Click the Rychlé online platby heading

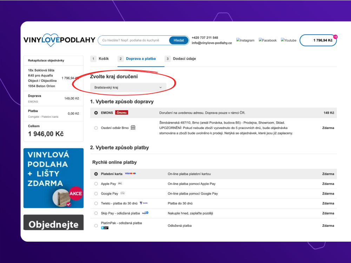tap(114, 162)
